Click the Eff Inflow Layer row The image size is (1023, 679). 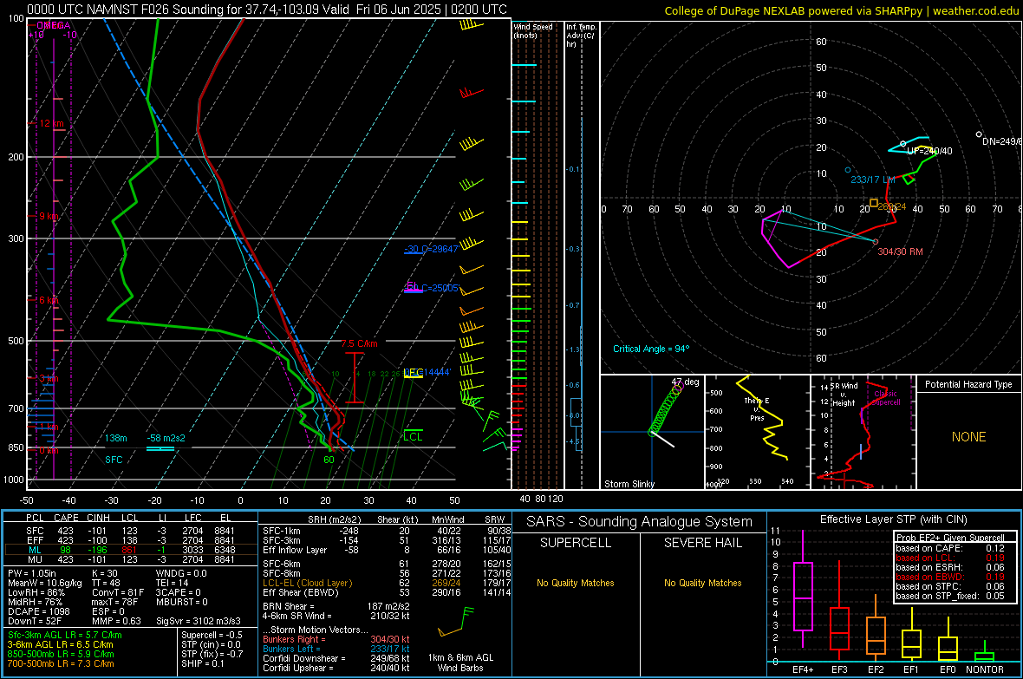387,550
